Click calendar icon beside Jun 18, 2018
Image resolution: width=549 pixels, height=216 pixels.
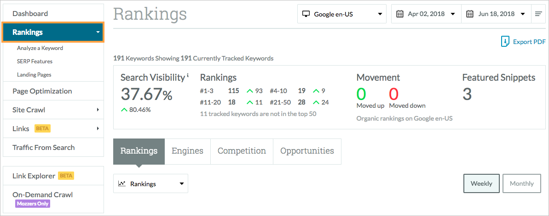pyautogui.click(x=469, y=14)
